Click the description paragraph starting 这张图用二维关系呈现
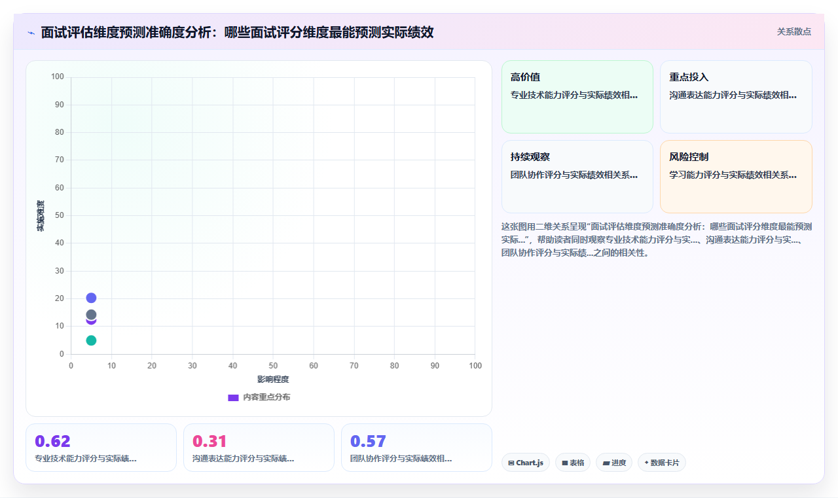Viewport: 838px width, 498px height. click(x=657, y=240)
